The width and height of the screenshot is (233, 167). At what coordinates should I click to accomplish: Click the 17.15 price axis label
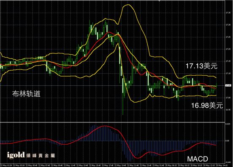(228, 61)
